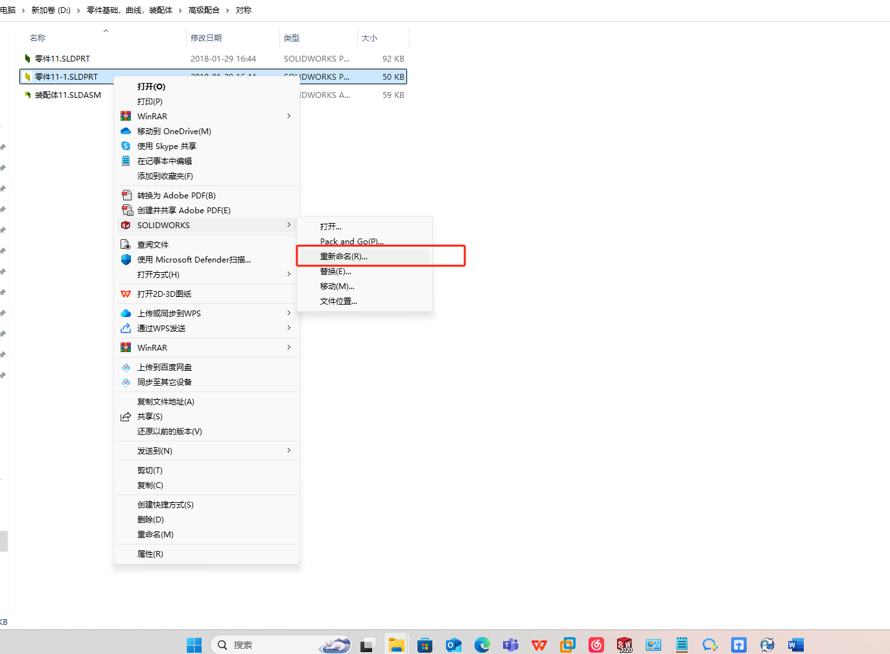Click the cloud icon beside 上传或同步到WPS
Viewport: 890px width, 654px height.
pos(126,313)
